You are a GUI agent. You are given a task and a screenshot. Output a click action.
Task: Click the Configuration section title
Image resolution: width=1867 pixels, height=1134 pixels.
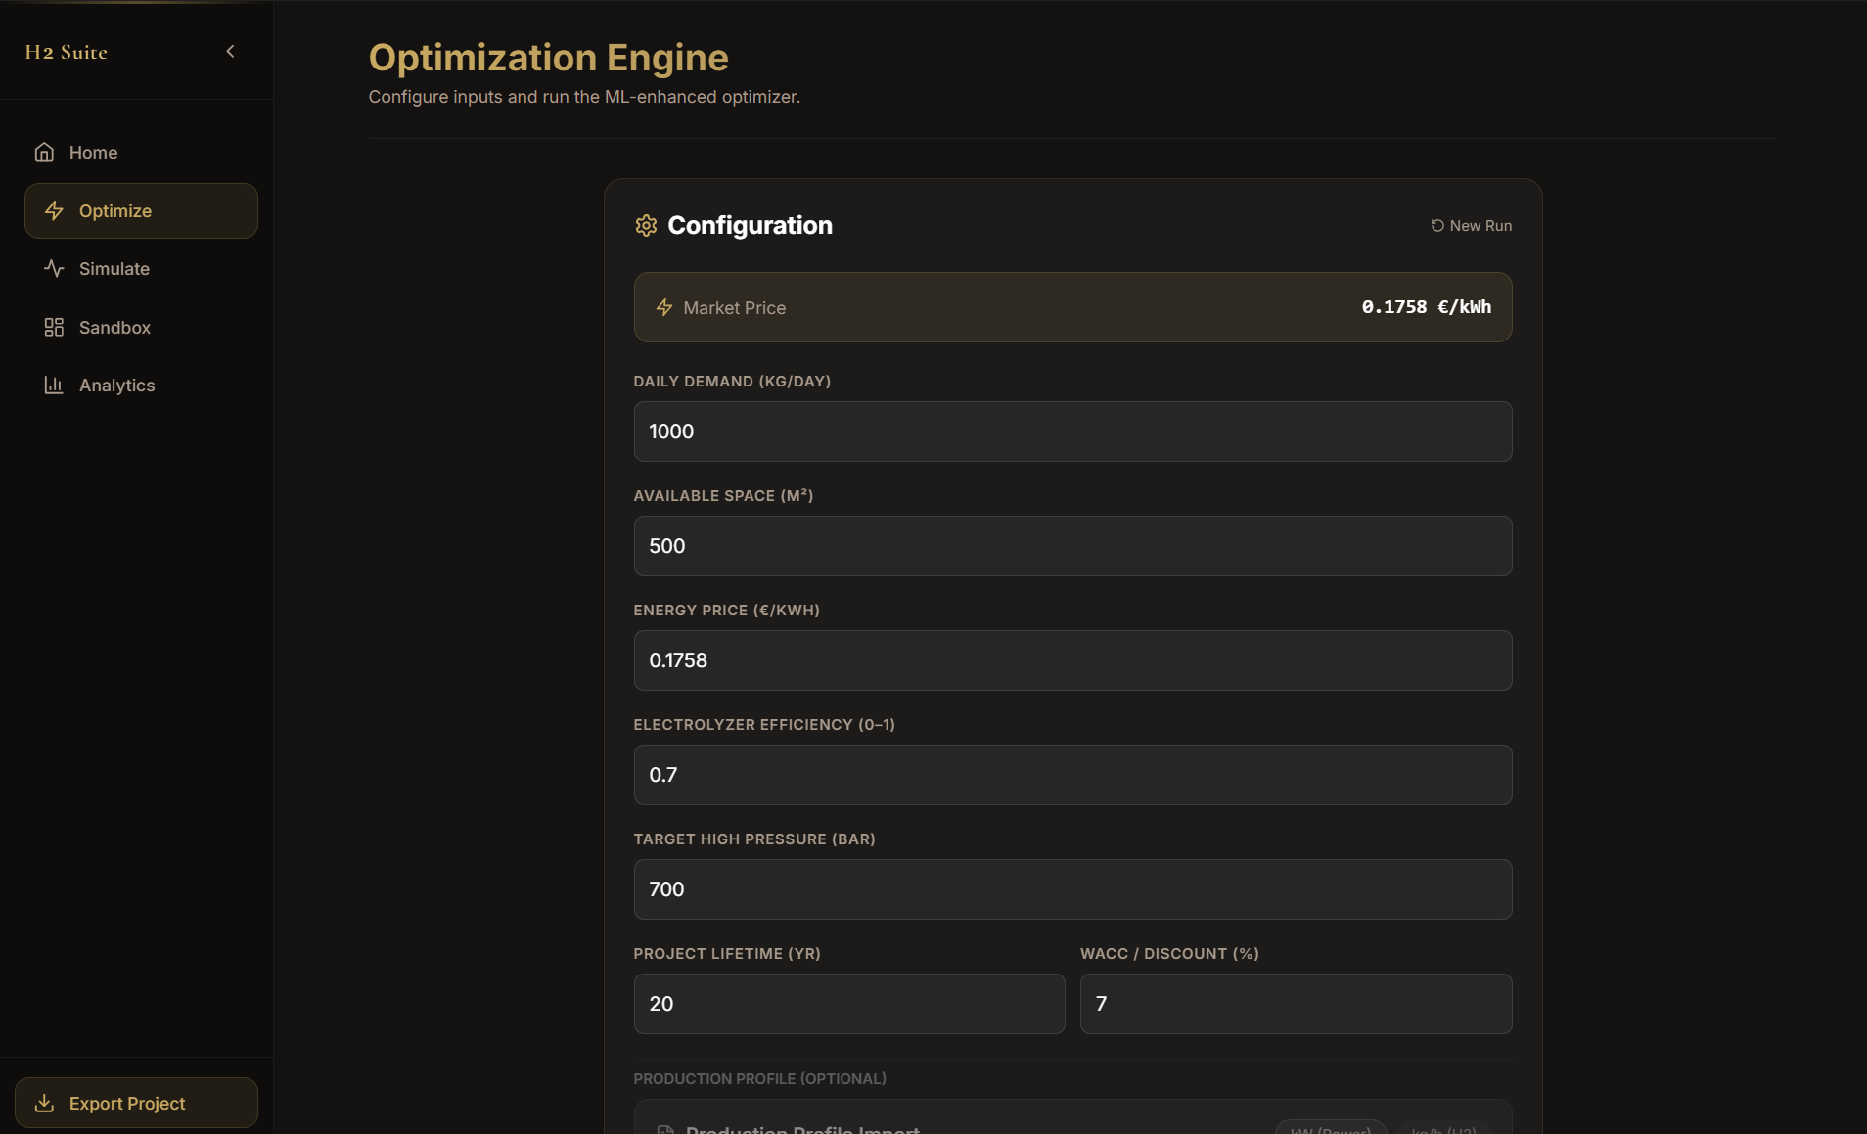pyautogui.click(x=750, y=226)
